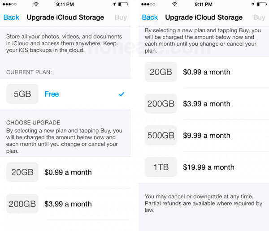This screenshot has height=231, width=269.
Task: Tap the 20GB badge on the right screen
Action: click(x=161, y=72)
